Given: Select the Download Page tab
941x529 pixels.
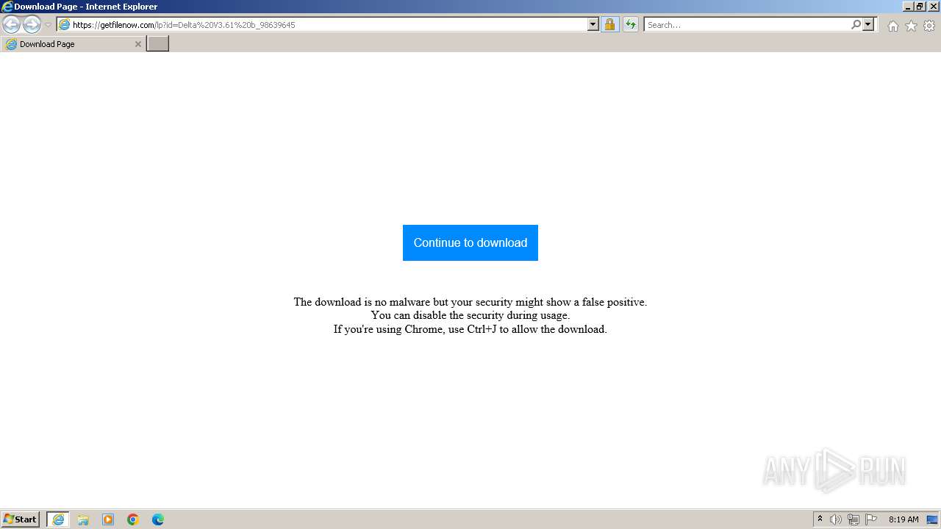Looking at the screenshot, I should (73, 44).
